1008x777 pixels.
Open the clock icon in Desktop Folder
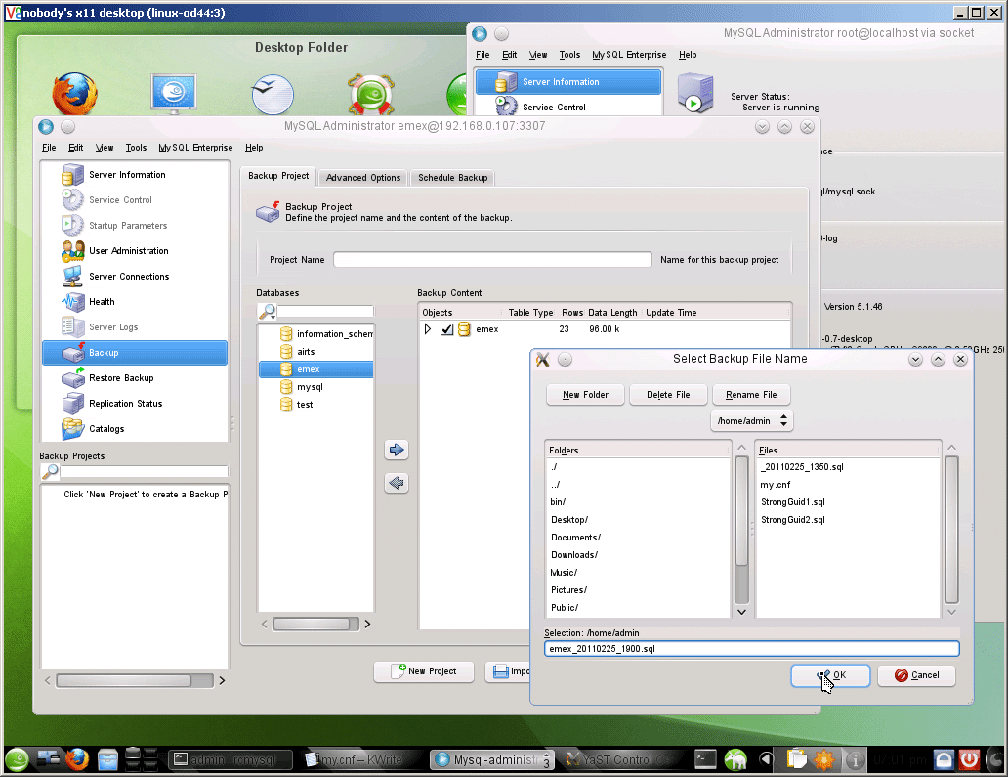273,94
